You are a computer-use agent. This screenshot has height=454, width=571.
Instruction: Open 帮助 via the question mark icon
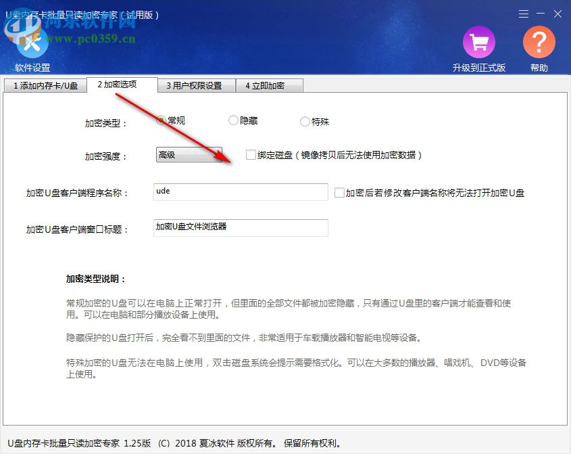539,41
